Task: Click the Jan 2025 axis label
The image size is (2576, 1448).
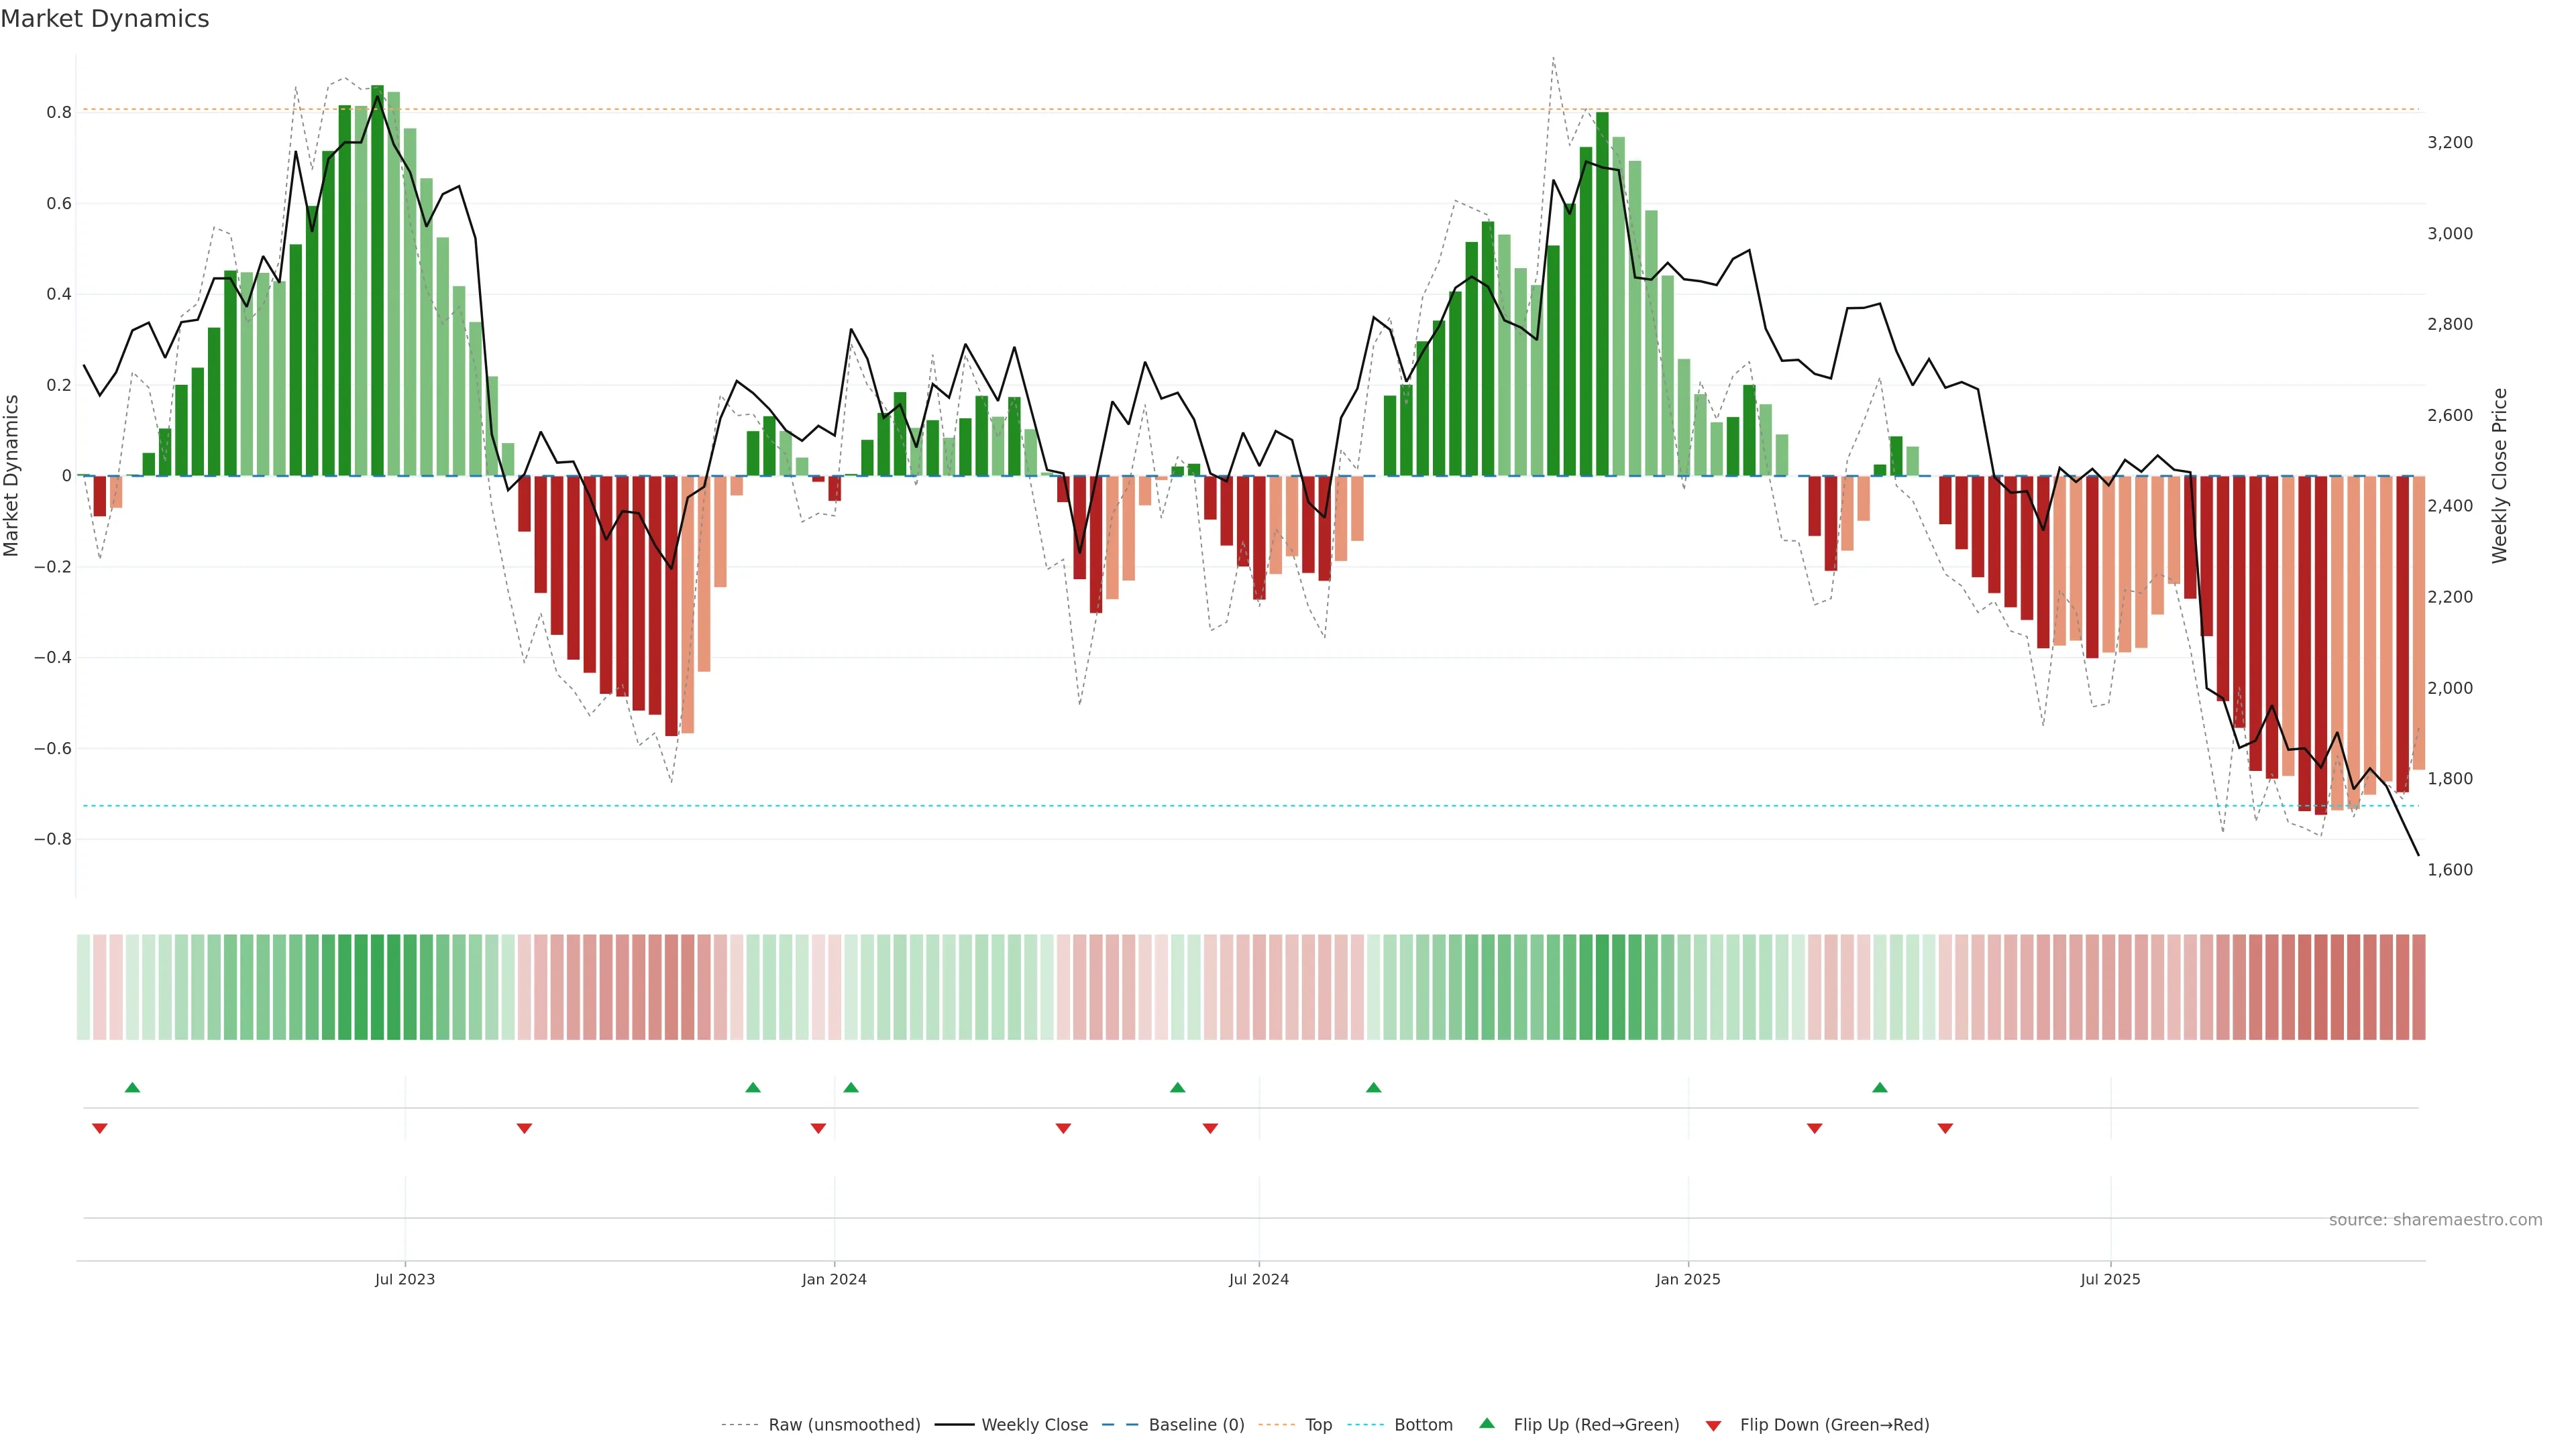Action: point(1688,1279)
